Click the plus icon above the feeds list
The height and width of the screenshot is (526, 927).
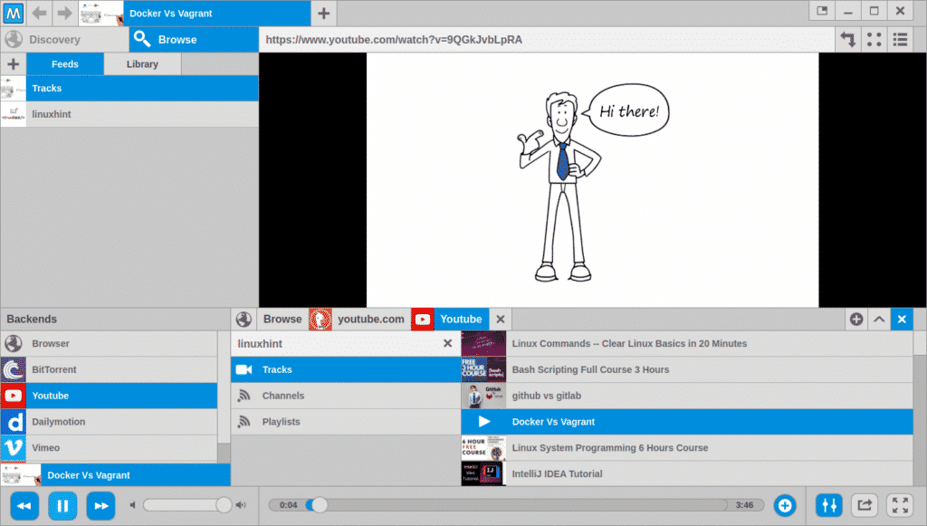point(13,64)
